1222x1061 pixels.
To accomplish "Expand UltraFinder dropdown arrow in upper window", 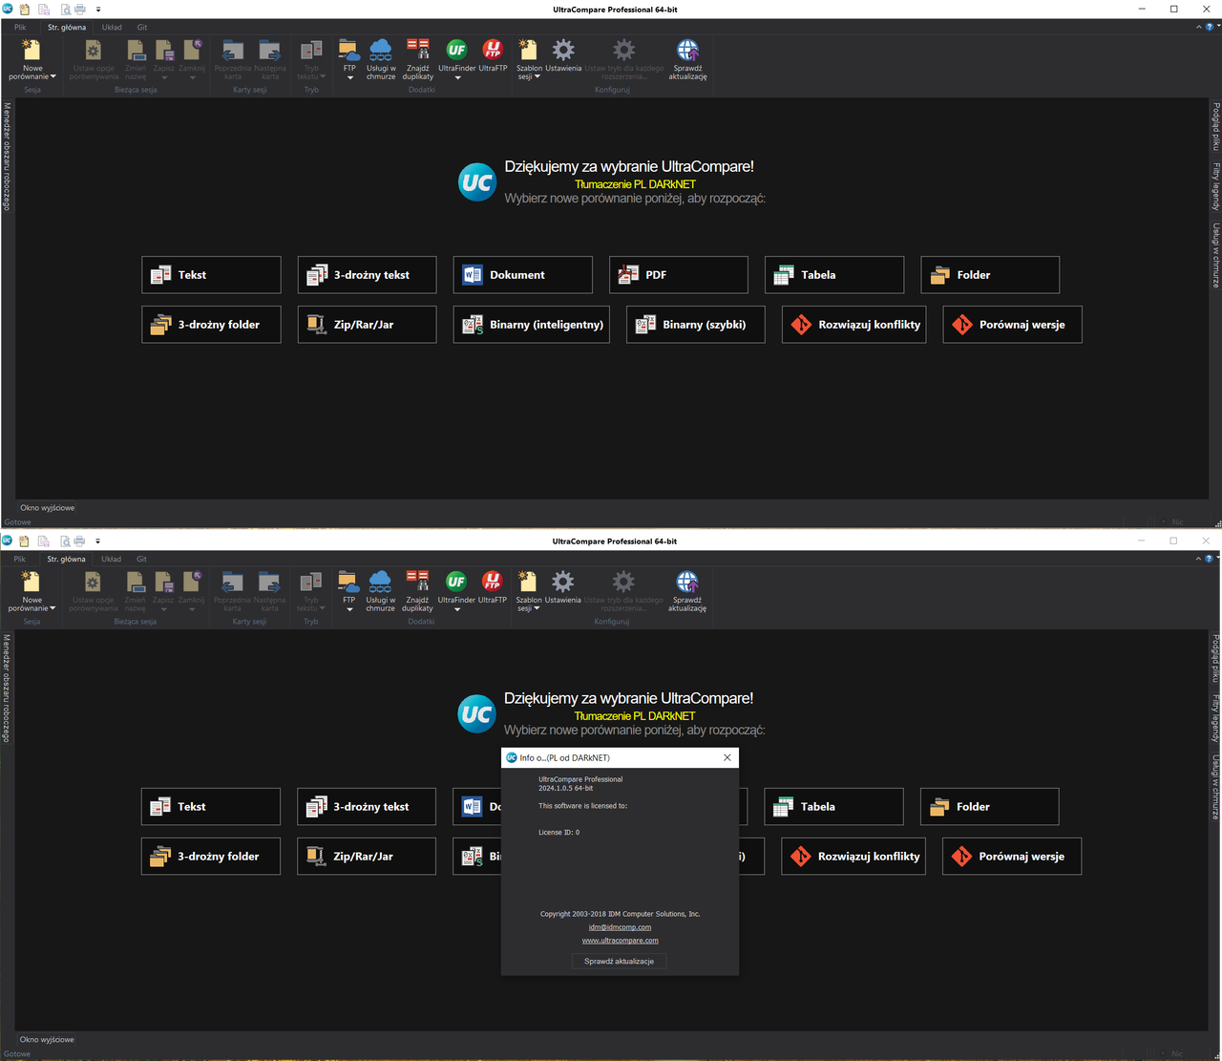I will (457, 78).
